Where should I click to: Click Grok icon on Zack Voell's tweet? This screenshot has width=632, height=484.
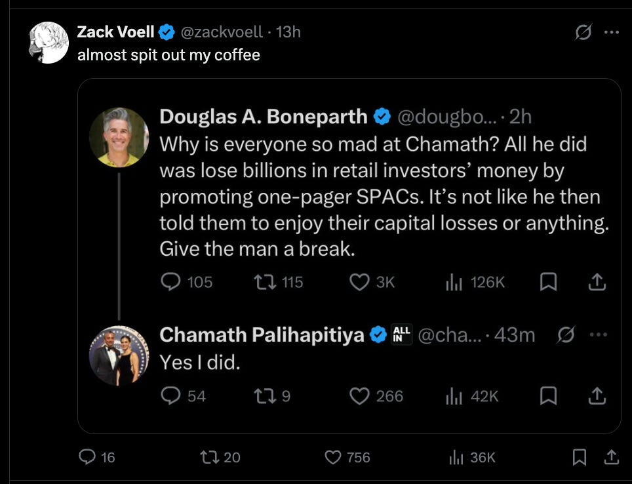pyautogui.click(x=582, y=32)
